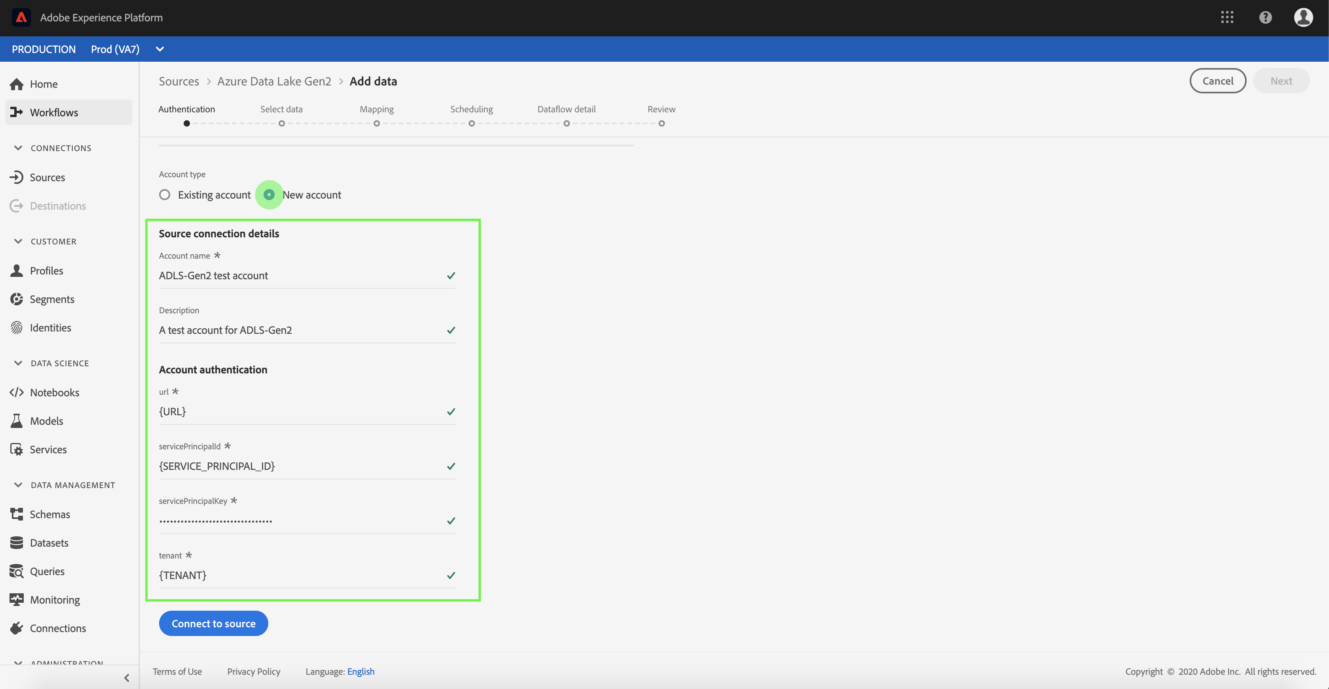The height and width of the screenshot is (689, 1329).
Task: Open the app switcher grid icon
Action: point(1227,17)
